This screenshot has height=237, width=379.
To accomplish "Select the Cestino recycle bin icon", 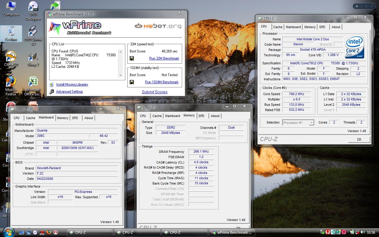I will [x=11, y=33].
